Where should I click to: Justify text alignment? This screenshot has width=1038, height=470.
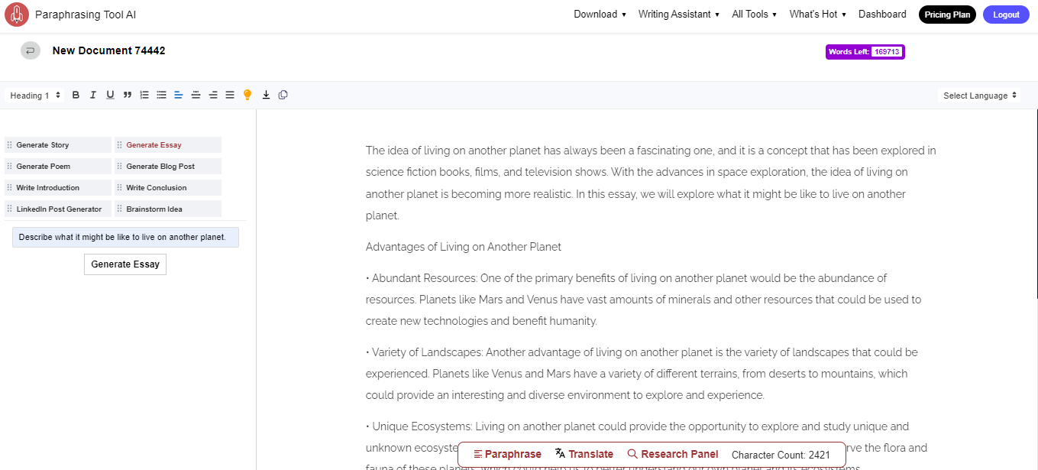[230, 95]
